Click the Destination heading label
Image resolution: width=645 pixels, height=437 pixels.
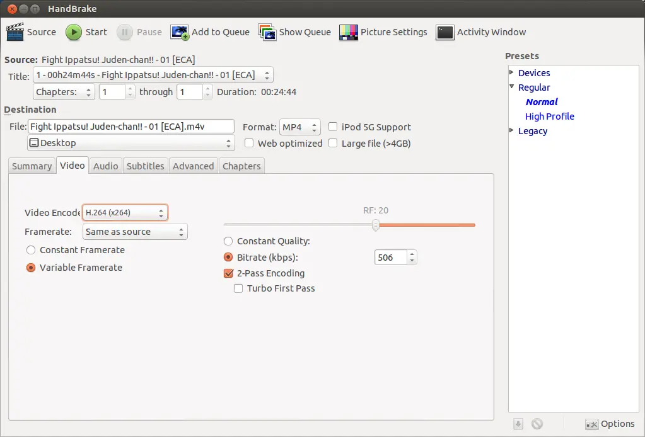[x=30, y=110]
